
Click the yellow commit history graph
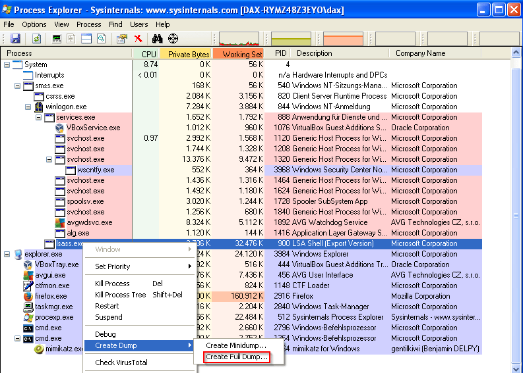tap(292, 39)
